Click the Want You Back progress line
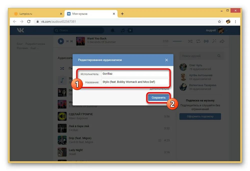This screenshot has height=171, width=250. point(127,45)
